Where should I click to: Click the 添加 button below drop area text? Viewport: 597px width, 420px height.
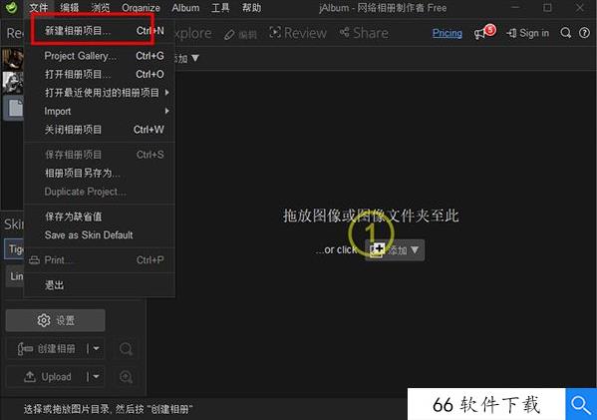[395, 250]
